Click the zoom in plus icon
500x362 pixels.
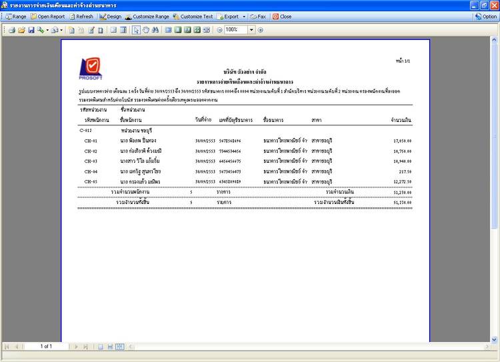260,30
